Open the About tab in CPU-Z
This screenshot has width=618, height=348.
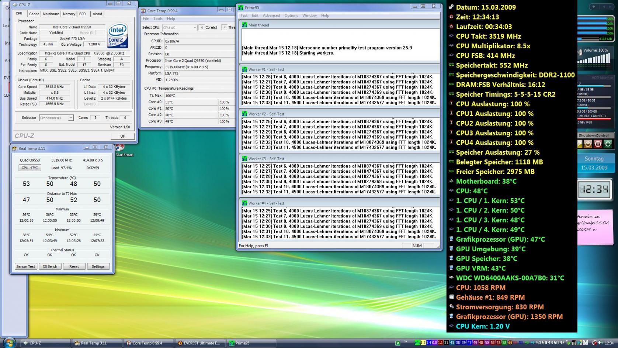pyautogui.click(x=97, y=14)
